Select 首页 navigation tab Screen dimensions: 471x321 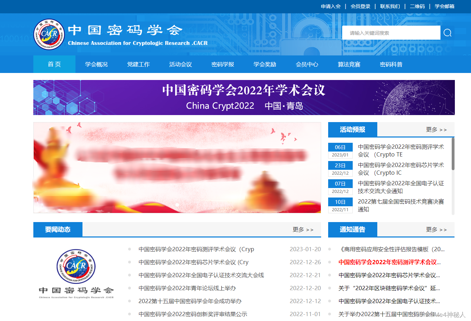54,64
